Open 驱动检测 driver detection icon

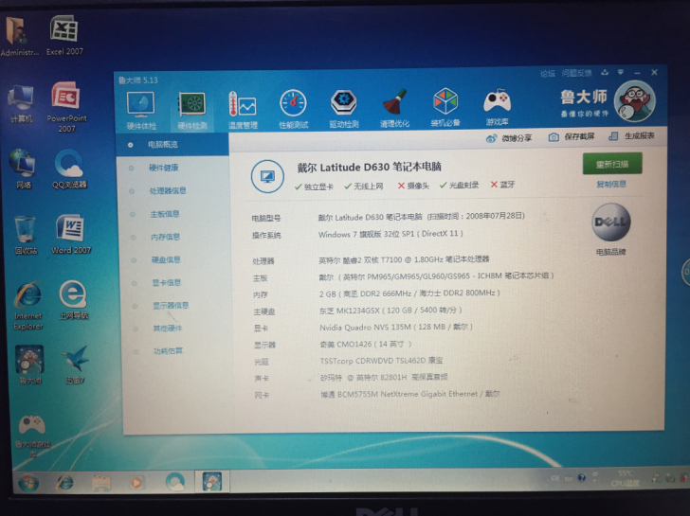pos(344,109)
